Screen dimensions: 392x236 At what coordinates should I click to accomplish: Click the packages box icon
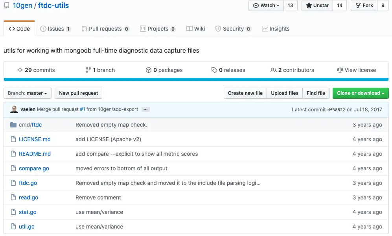[x=149, y=70]
